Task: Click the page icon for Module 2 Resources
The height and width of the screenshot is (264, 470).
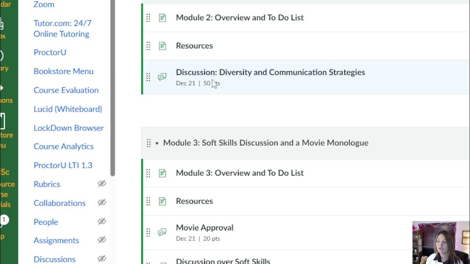Action: (x=162, y=46)
